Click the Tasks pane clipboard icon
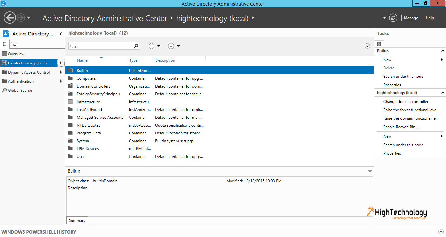This screenshot has width=446, height=237. (x=379, y=44)
